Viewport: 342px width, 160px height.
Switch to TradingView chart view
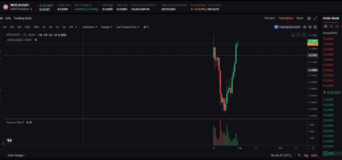click(x=286, y=18)
